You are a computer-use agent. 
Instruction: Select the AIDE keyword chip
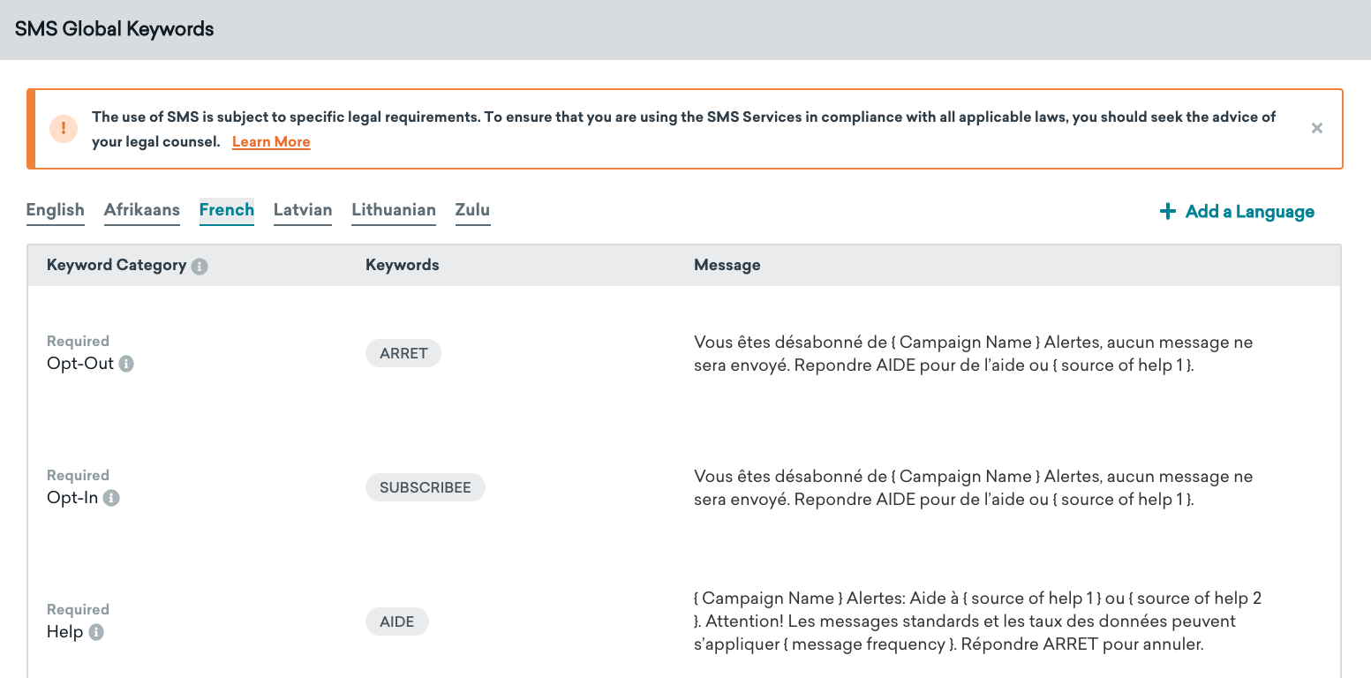397,621
